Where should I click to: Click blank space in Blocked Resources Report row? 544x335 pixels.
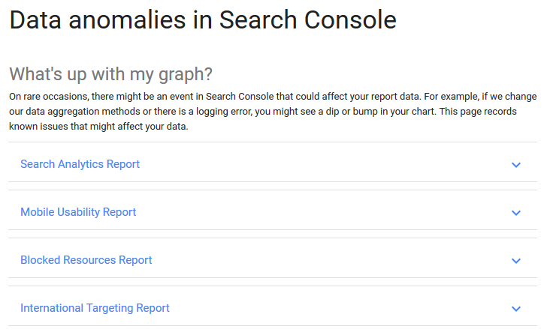(x=323, y=260)
